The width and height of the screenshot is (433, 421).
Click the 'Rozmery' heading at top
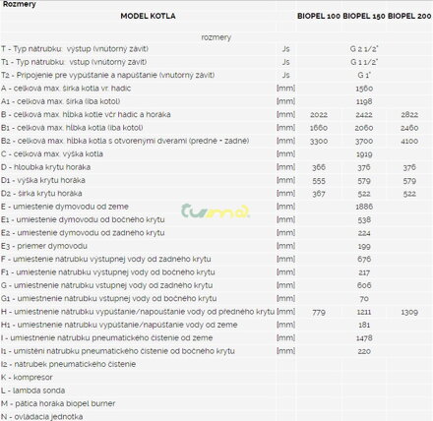(x=20, y=4)
